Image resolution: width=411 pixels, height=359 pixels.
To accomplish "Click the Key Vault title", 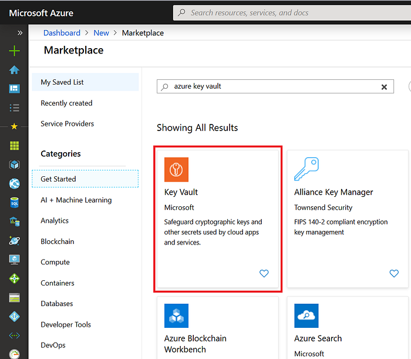I will pyautogui.click(x=181, y=192).
